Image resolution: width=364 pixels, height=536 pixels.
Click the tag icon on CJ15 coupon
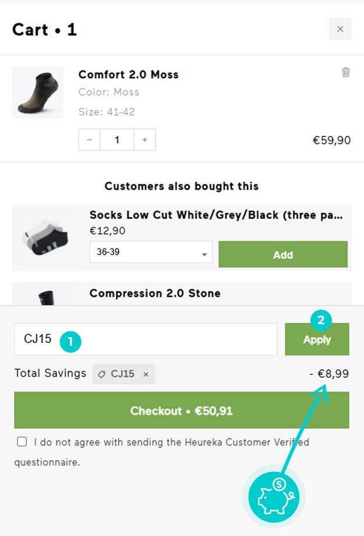(101, 374)
